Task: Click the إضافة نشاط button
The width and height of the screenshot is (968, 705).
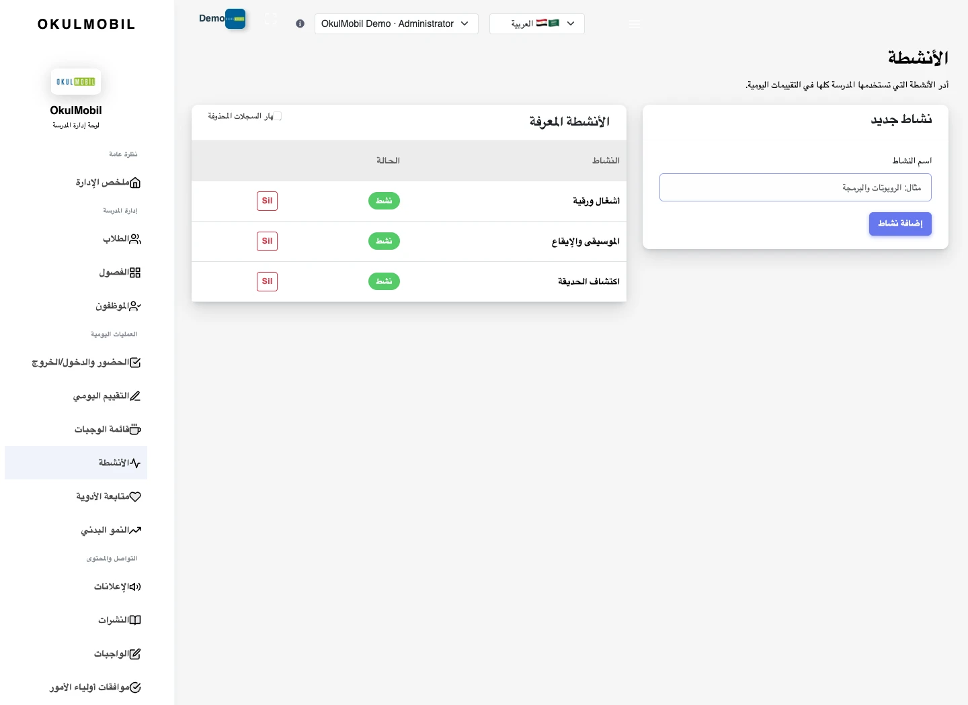Action: click(x=900, y=224)
